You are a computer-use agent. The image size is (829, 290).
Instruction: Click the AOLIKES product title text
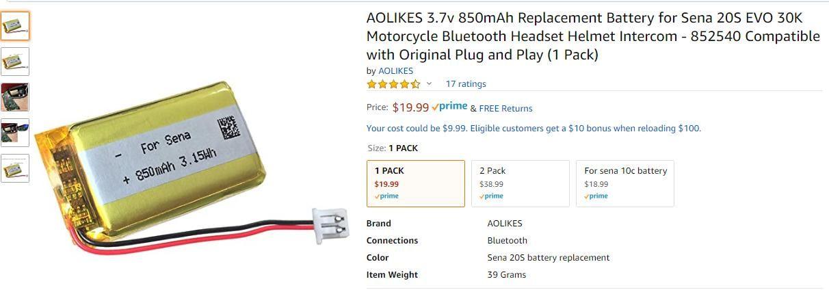click(x=593, y=36)
